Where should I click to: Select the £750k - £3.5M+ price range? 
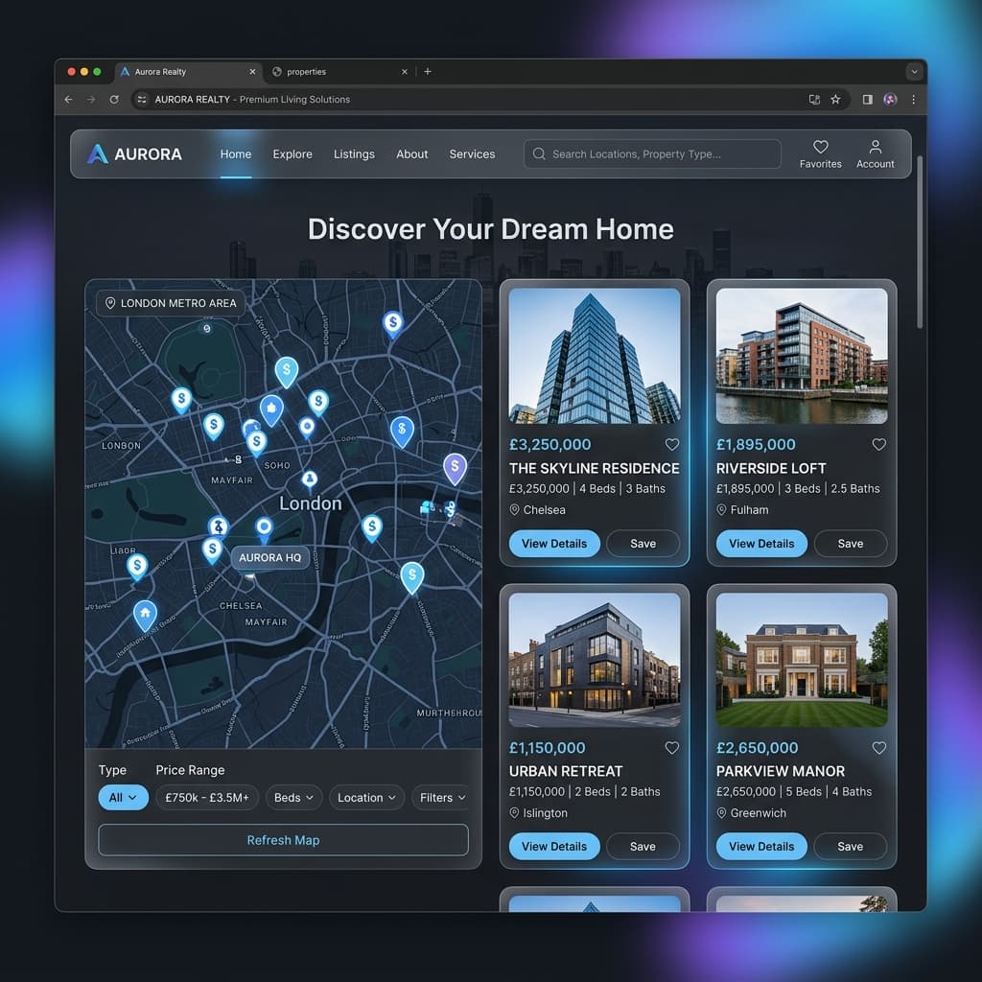pos(207,798)
